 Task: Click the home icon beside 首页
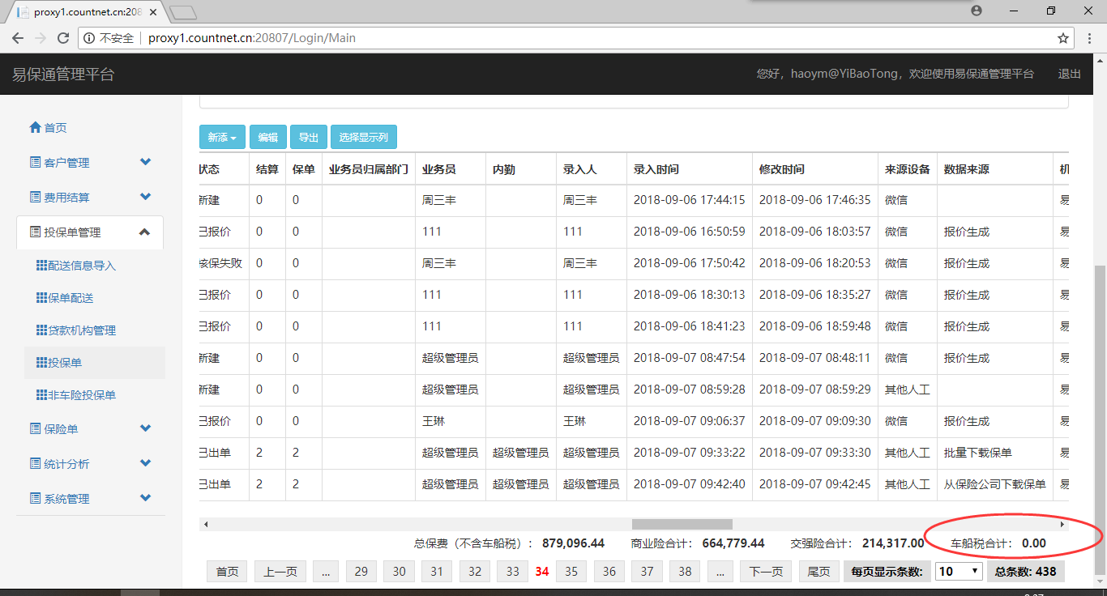[x=35, y=128]
